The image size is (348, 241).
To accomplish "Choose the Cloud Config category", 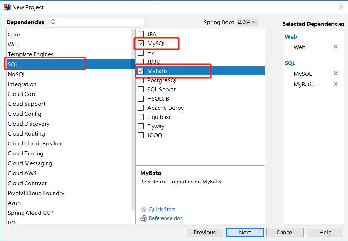I will coord(69,114).
